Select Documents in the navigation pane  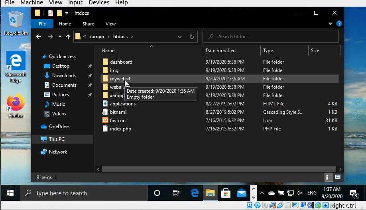(x=64, y=85)
